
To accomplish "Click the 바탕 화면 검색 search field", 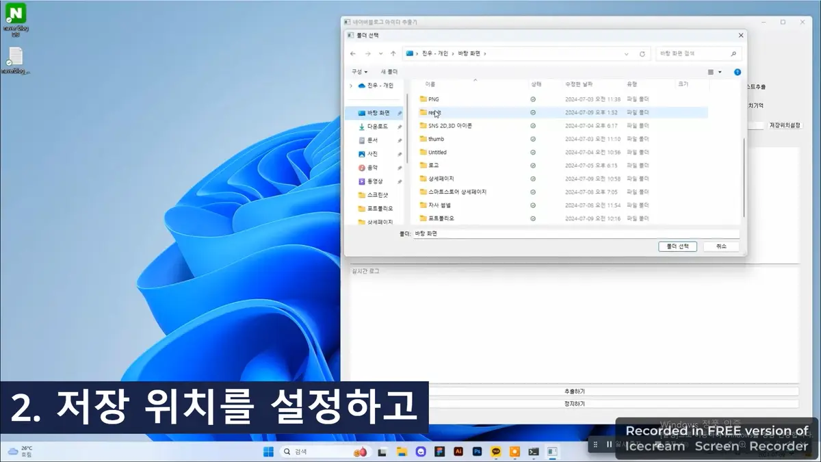I will tap(699, 53).
